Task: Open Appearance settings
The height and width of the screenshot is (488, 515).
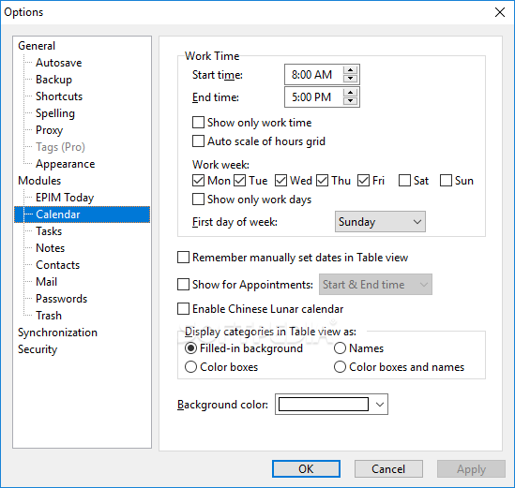Action: [x=66, y=164]
